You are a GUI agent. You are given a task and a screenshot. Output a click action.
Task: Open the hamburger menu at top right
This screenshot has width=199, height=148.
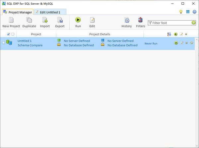pyautogui.click(x=188, y=12)
